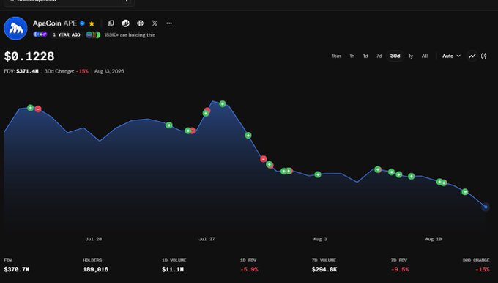
Task: Click the holder avatars beside 189K+ text
Action: (93, 35)
